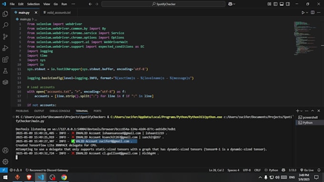The height and width of the screenshot is (182, 324).
Task: Click the SpotifyChecker search command center
Action: click(163, 4)
